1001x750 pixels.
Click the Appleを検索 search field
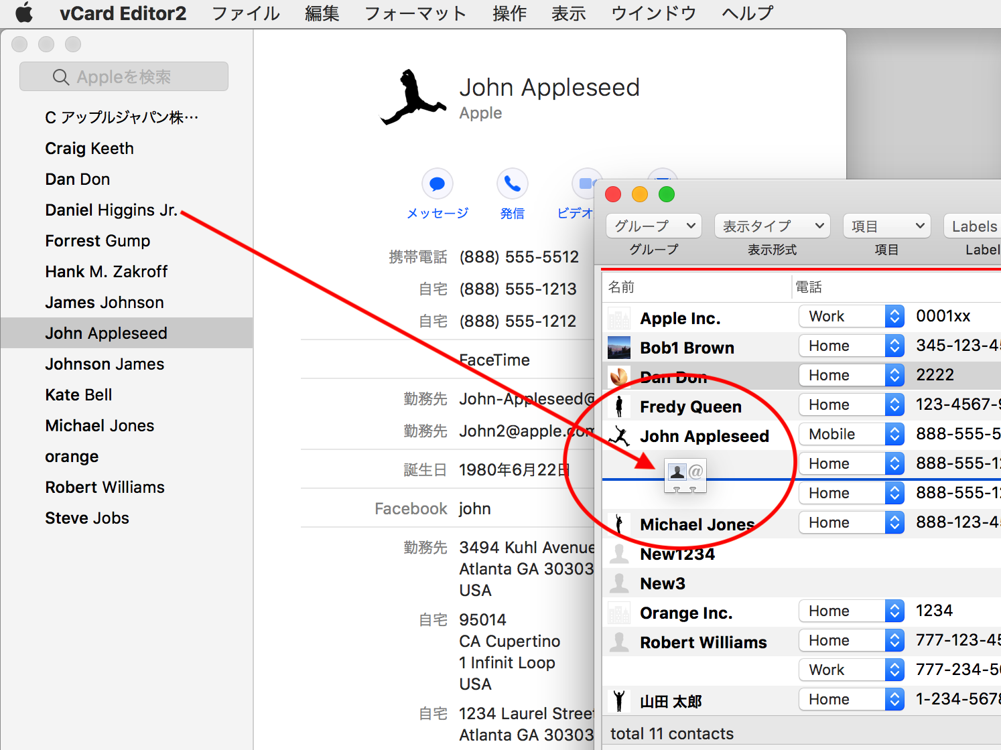tap(124, 76)
